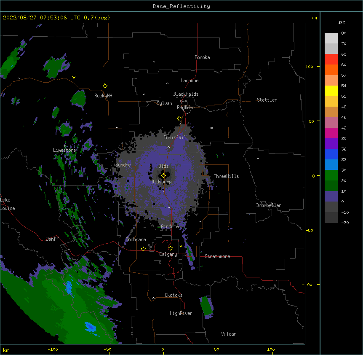Screen dimensions: 363x355
Task: Click the timestamp 2022/08/27 07:53:06 UTC
Action: [42, 18]
